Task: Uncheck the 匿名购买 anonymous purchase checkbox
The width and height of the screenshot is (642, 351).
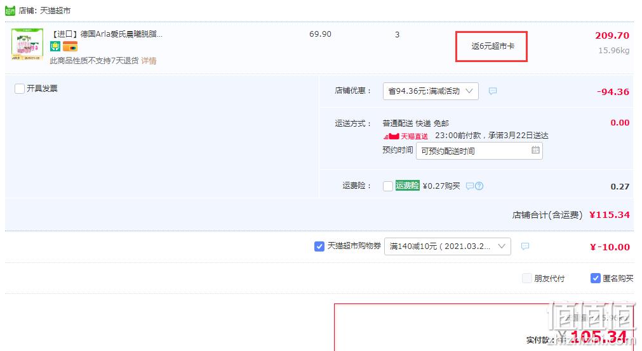Action: [x=595, y=278]
